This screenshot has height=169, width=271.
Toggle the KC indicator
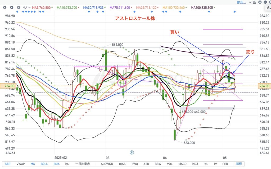[x=67, y=164]
